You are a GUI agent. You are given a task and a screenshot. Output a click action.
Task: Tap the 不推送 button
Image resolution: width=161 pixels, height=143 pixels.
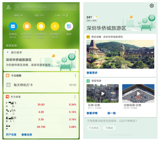(109, 128)
